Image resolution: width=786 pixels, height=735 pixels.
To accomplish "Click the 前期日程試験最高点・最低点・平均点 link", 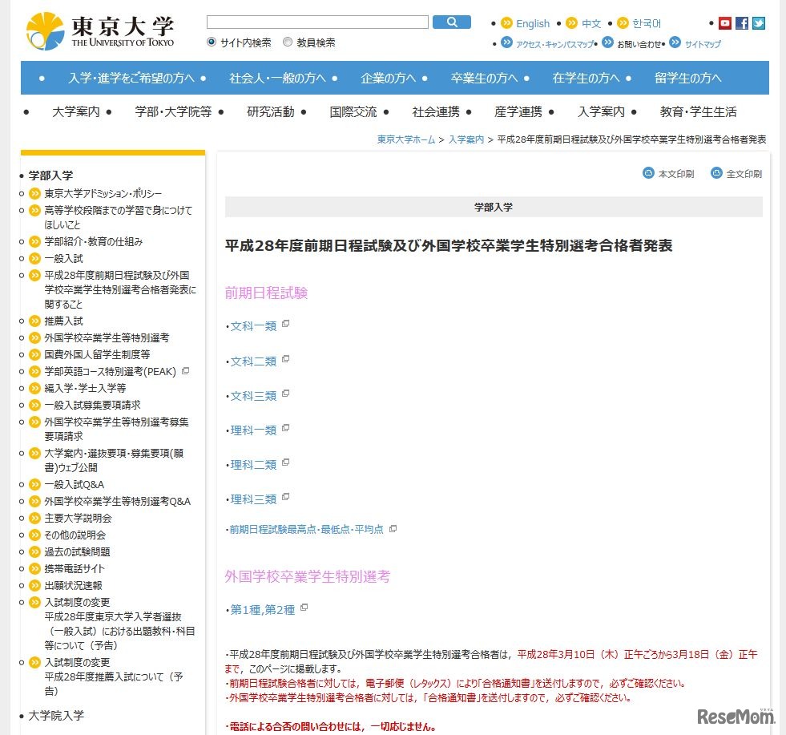I will (304, 529).
